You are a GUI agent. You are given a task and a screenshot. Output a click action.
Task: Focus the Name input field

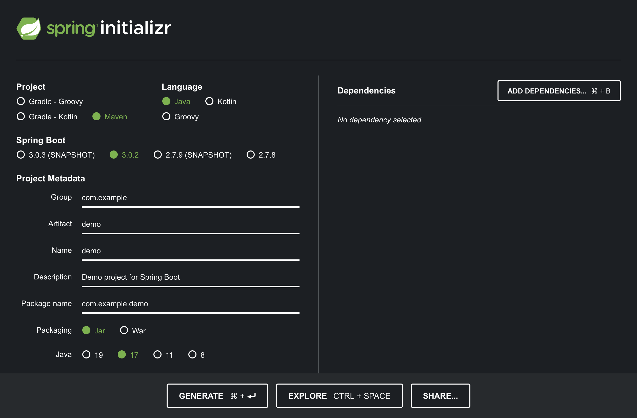coord(191,251)
